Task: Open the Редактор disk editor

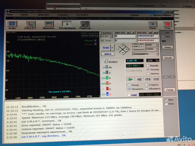Action: point(85,25)
